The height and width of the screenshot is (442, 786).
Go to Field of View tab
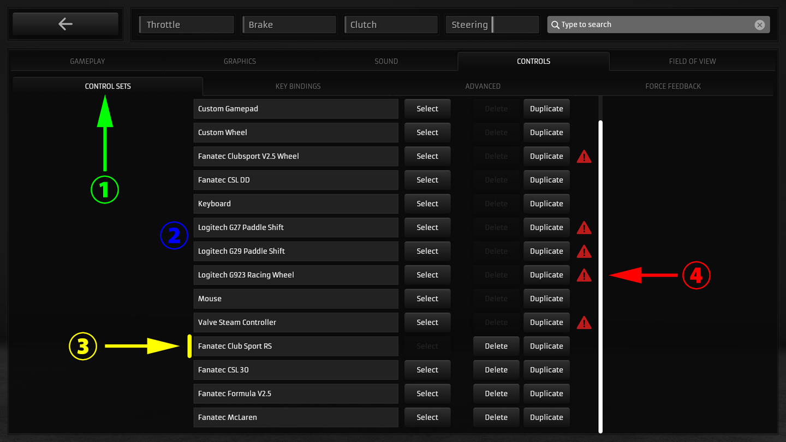tap(692, 61)
